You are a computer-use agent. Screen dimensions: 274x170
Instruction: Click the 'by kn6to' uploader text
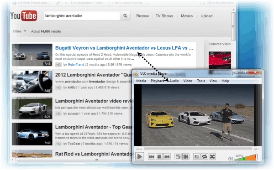[69, 88]
